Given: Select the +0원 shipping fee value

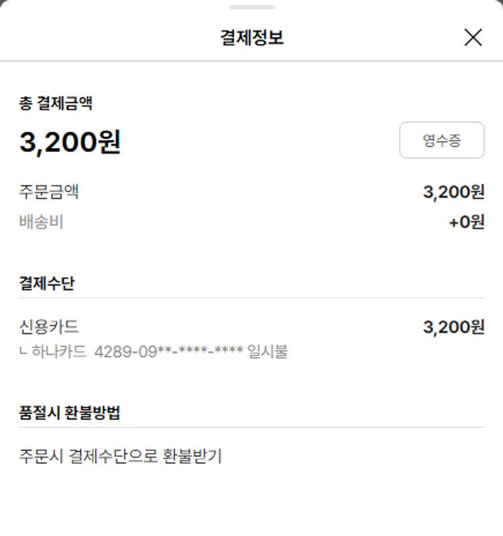Looking at the screenshot, I should point(466,222).
